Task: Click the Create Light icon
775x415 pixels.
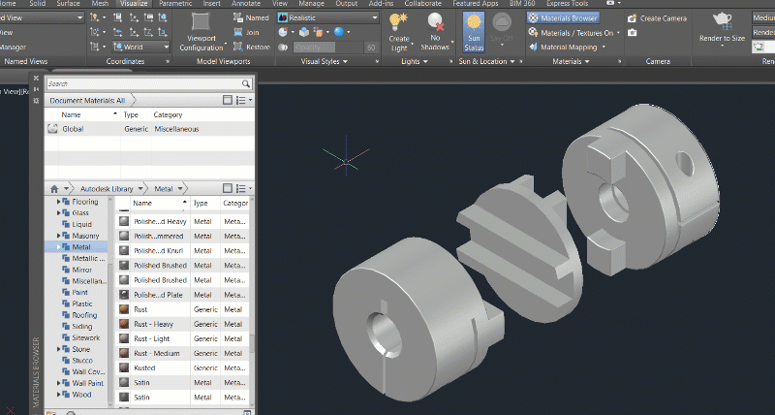Action: click(x=398, y=23)
